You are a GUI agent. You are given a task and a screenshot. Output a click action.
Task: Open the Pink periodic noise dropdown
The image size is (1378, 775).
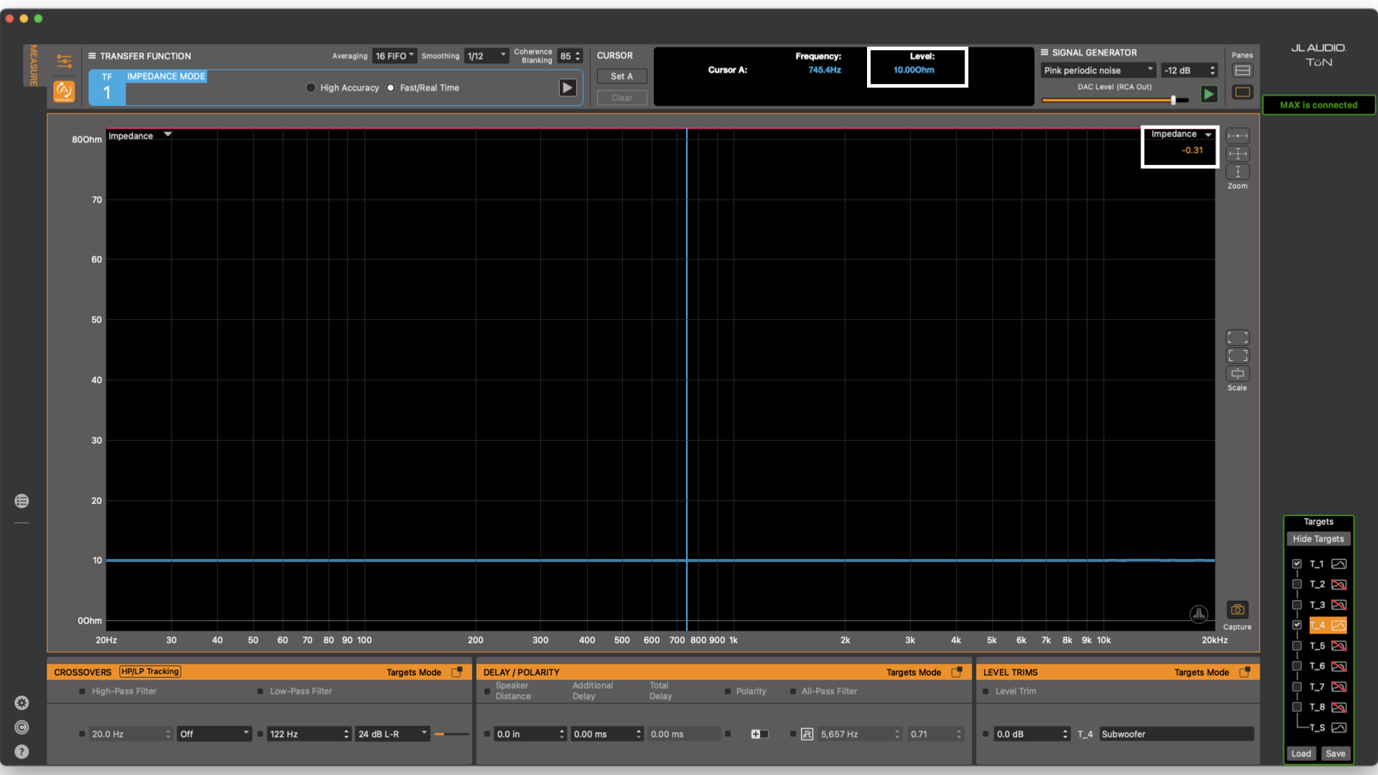(1098, 70)
